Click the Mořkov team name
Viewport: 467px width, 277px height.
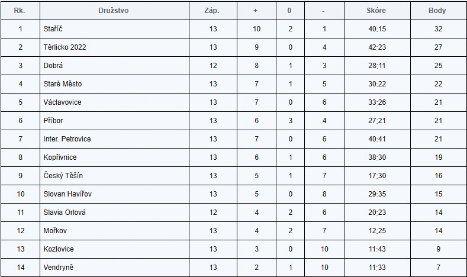(55, 231)
